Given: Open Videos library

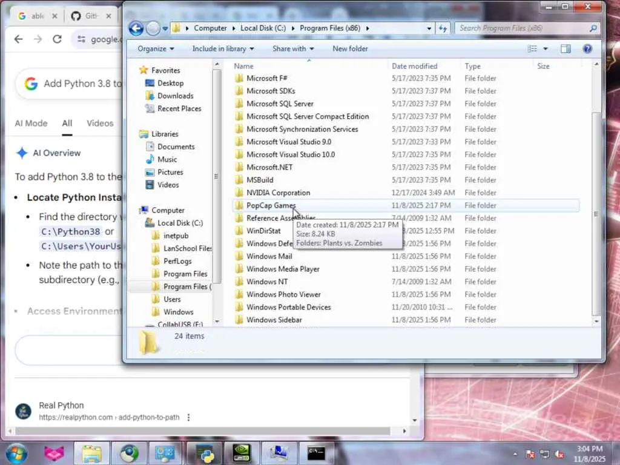Looking at the screenshot, I should point(168,185).
